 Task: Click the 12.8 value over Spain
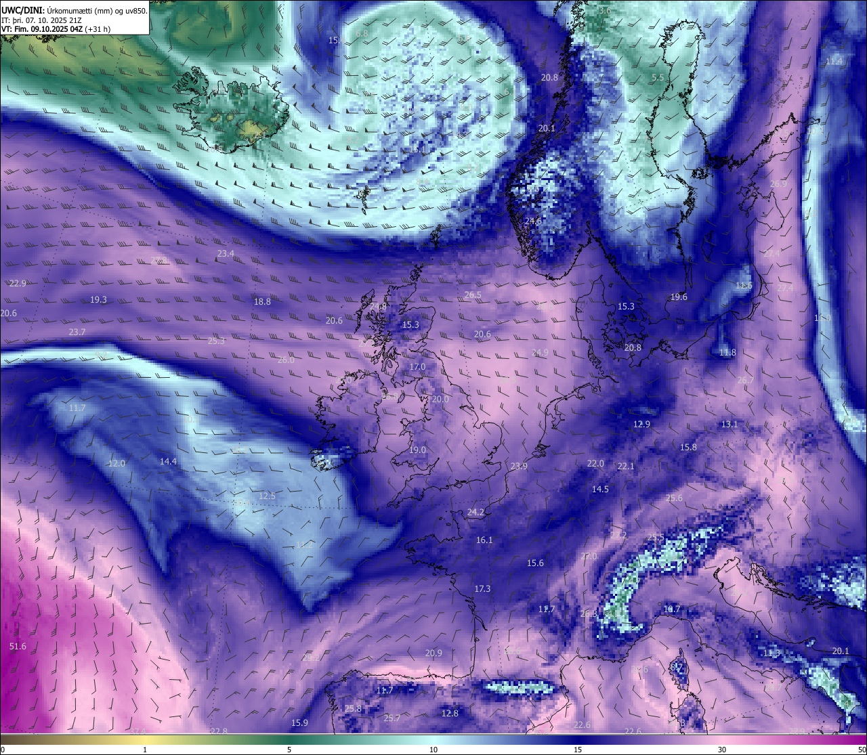pos(450,713)
